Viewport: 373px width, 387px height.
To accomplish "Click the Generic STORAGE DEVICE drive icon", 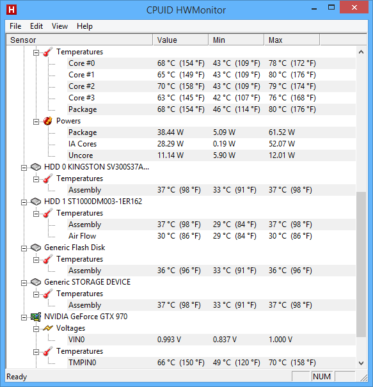I will click(36, 282).
